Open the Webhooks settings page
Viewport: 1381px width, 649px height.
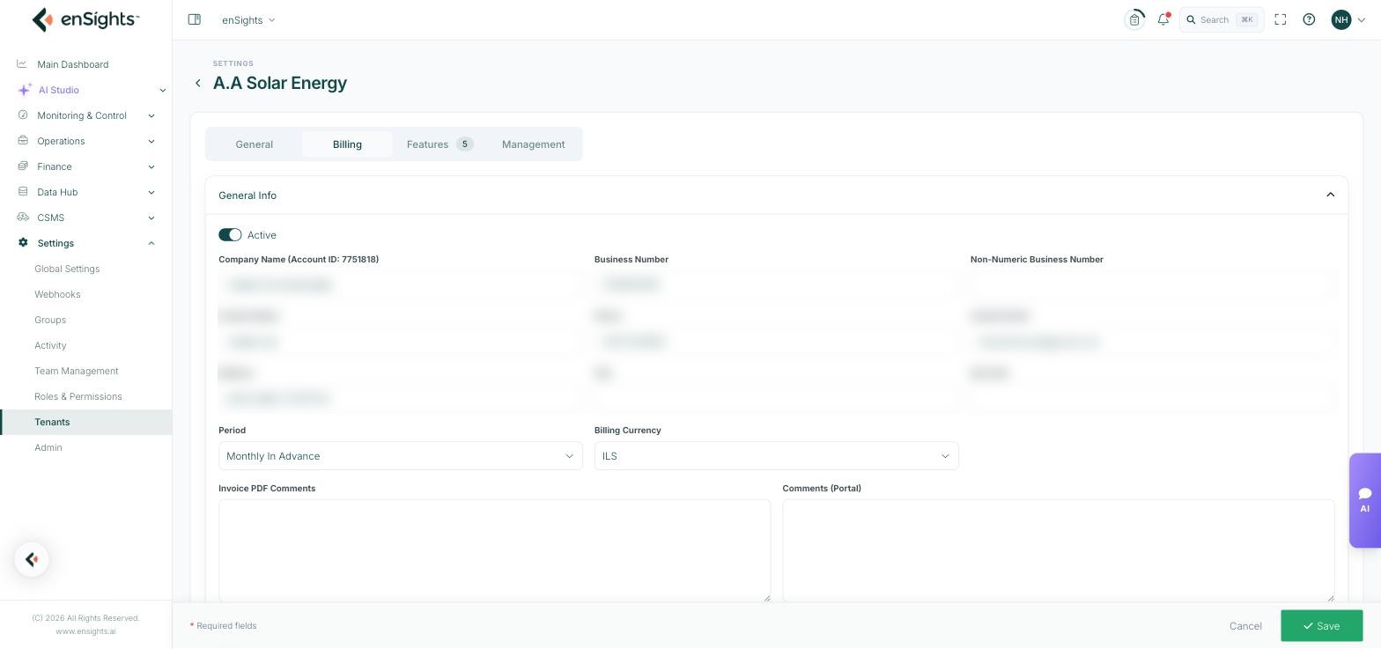click(57, 294)
